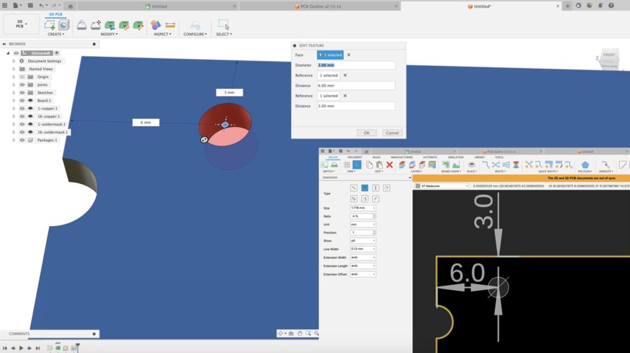Click Cancel in the Edit Feature dialog

tap(391, 132)
